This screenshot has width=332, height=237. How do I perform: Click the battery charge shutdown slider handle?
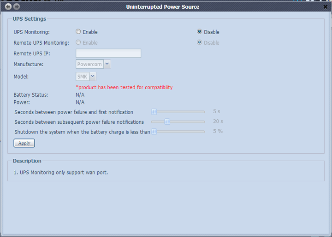[x=154, y=132]
